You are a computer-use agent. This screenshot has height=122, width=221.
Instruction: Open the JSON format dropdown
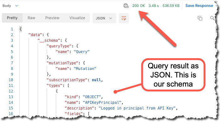[104, 18]
